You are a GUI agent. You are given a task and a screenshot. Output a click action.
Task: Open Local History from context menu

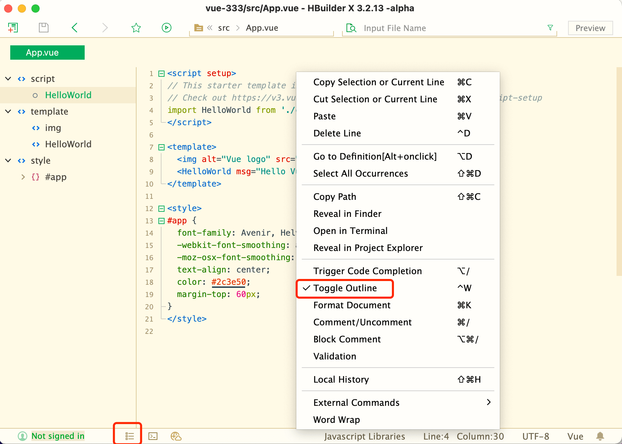point(398,380)
